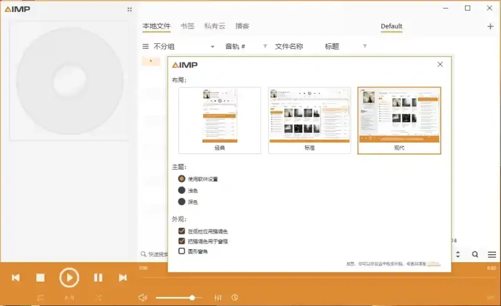Minimize the AIMP main window
This screenshot has width=501, height=306.
pos(446,8)
